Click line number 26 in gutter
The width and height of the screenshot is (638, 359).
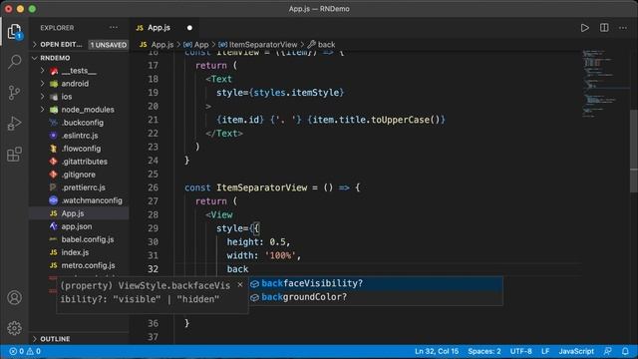[153, 187]
